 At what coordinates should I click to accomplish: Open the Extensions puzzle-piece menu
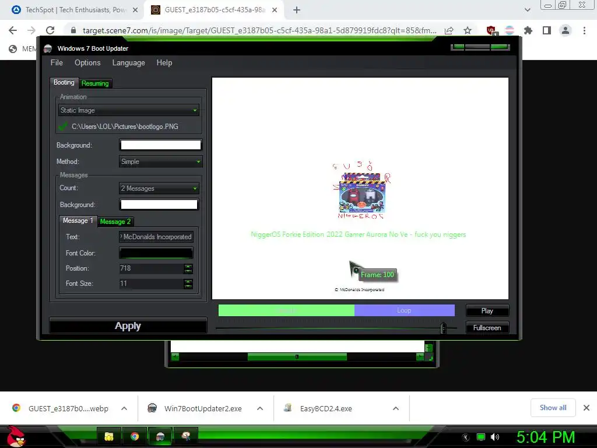point(528,30)
